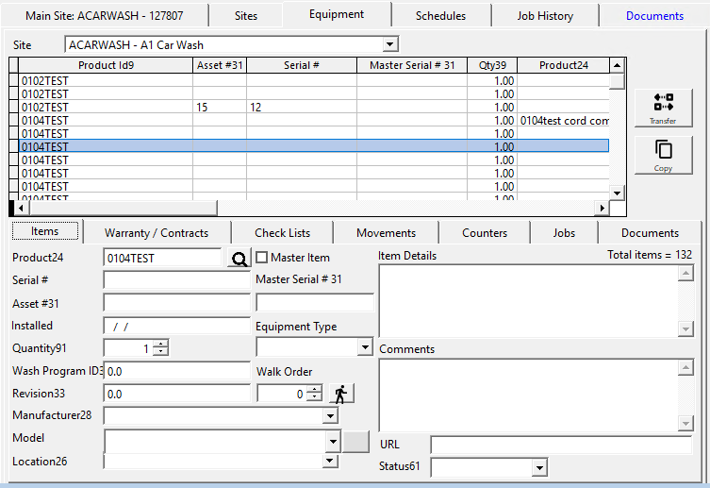
Task: Go to the Job History tab
Action: (545, 16)
